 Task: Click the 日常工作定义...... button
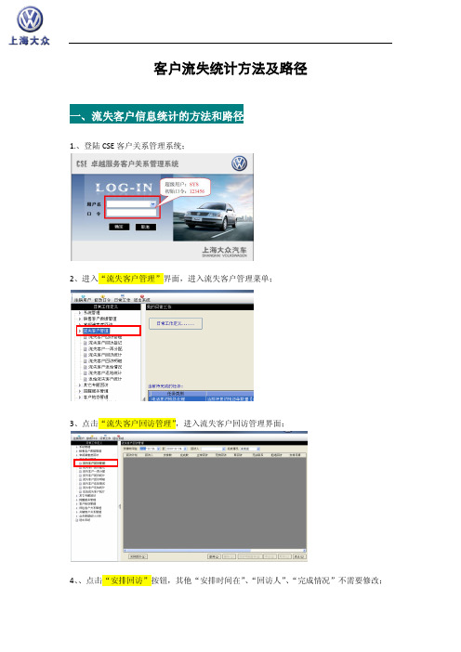pyautogui.click(x=176, y=323)
